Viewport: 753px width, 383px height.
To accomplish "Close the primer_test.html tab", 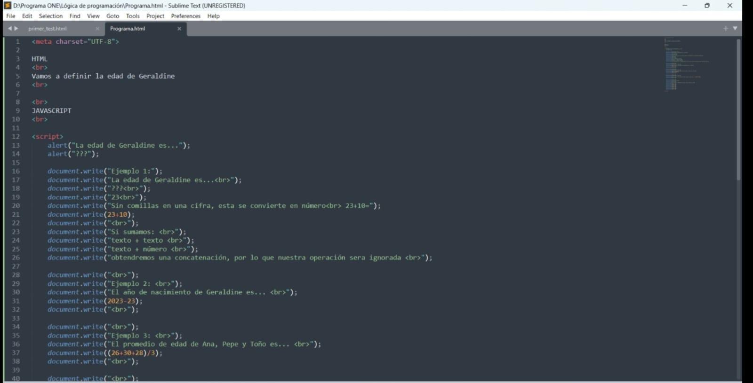I will [97, 29].
